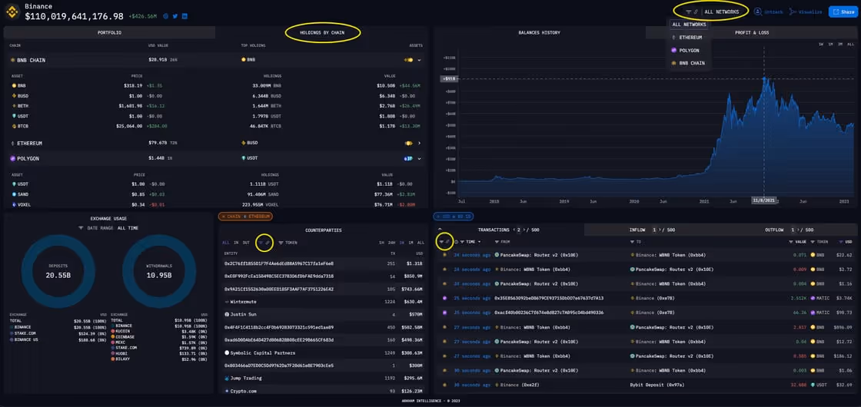This screenshot has width=861, height=407.
Task: Choose BNB Chain in the networks menu
Action: 687,63
